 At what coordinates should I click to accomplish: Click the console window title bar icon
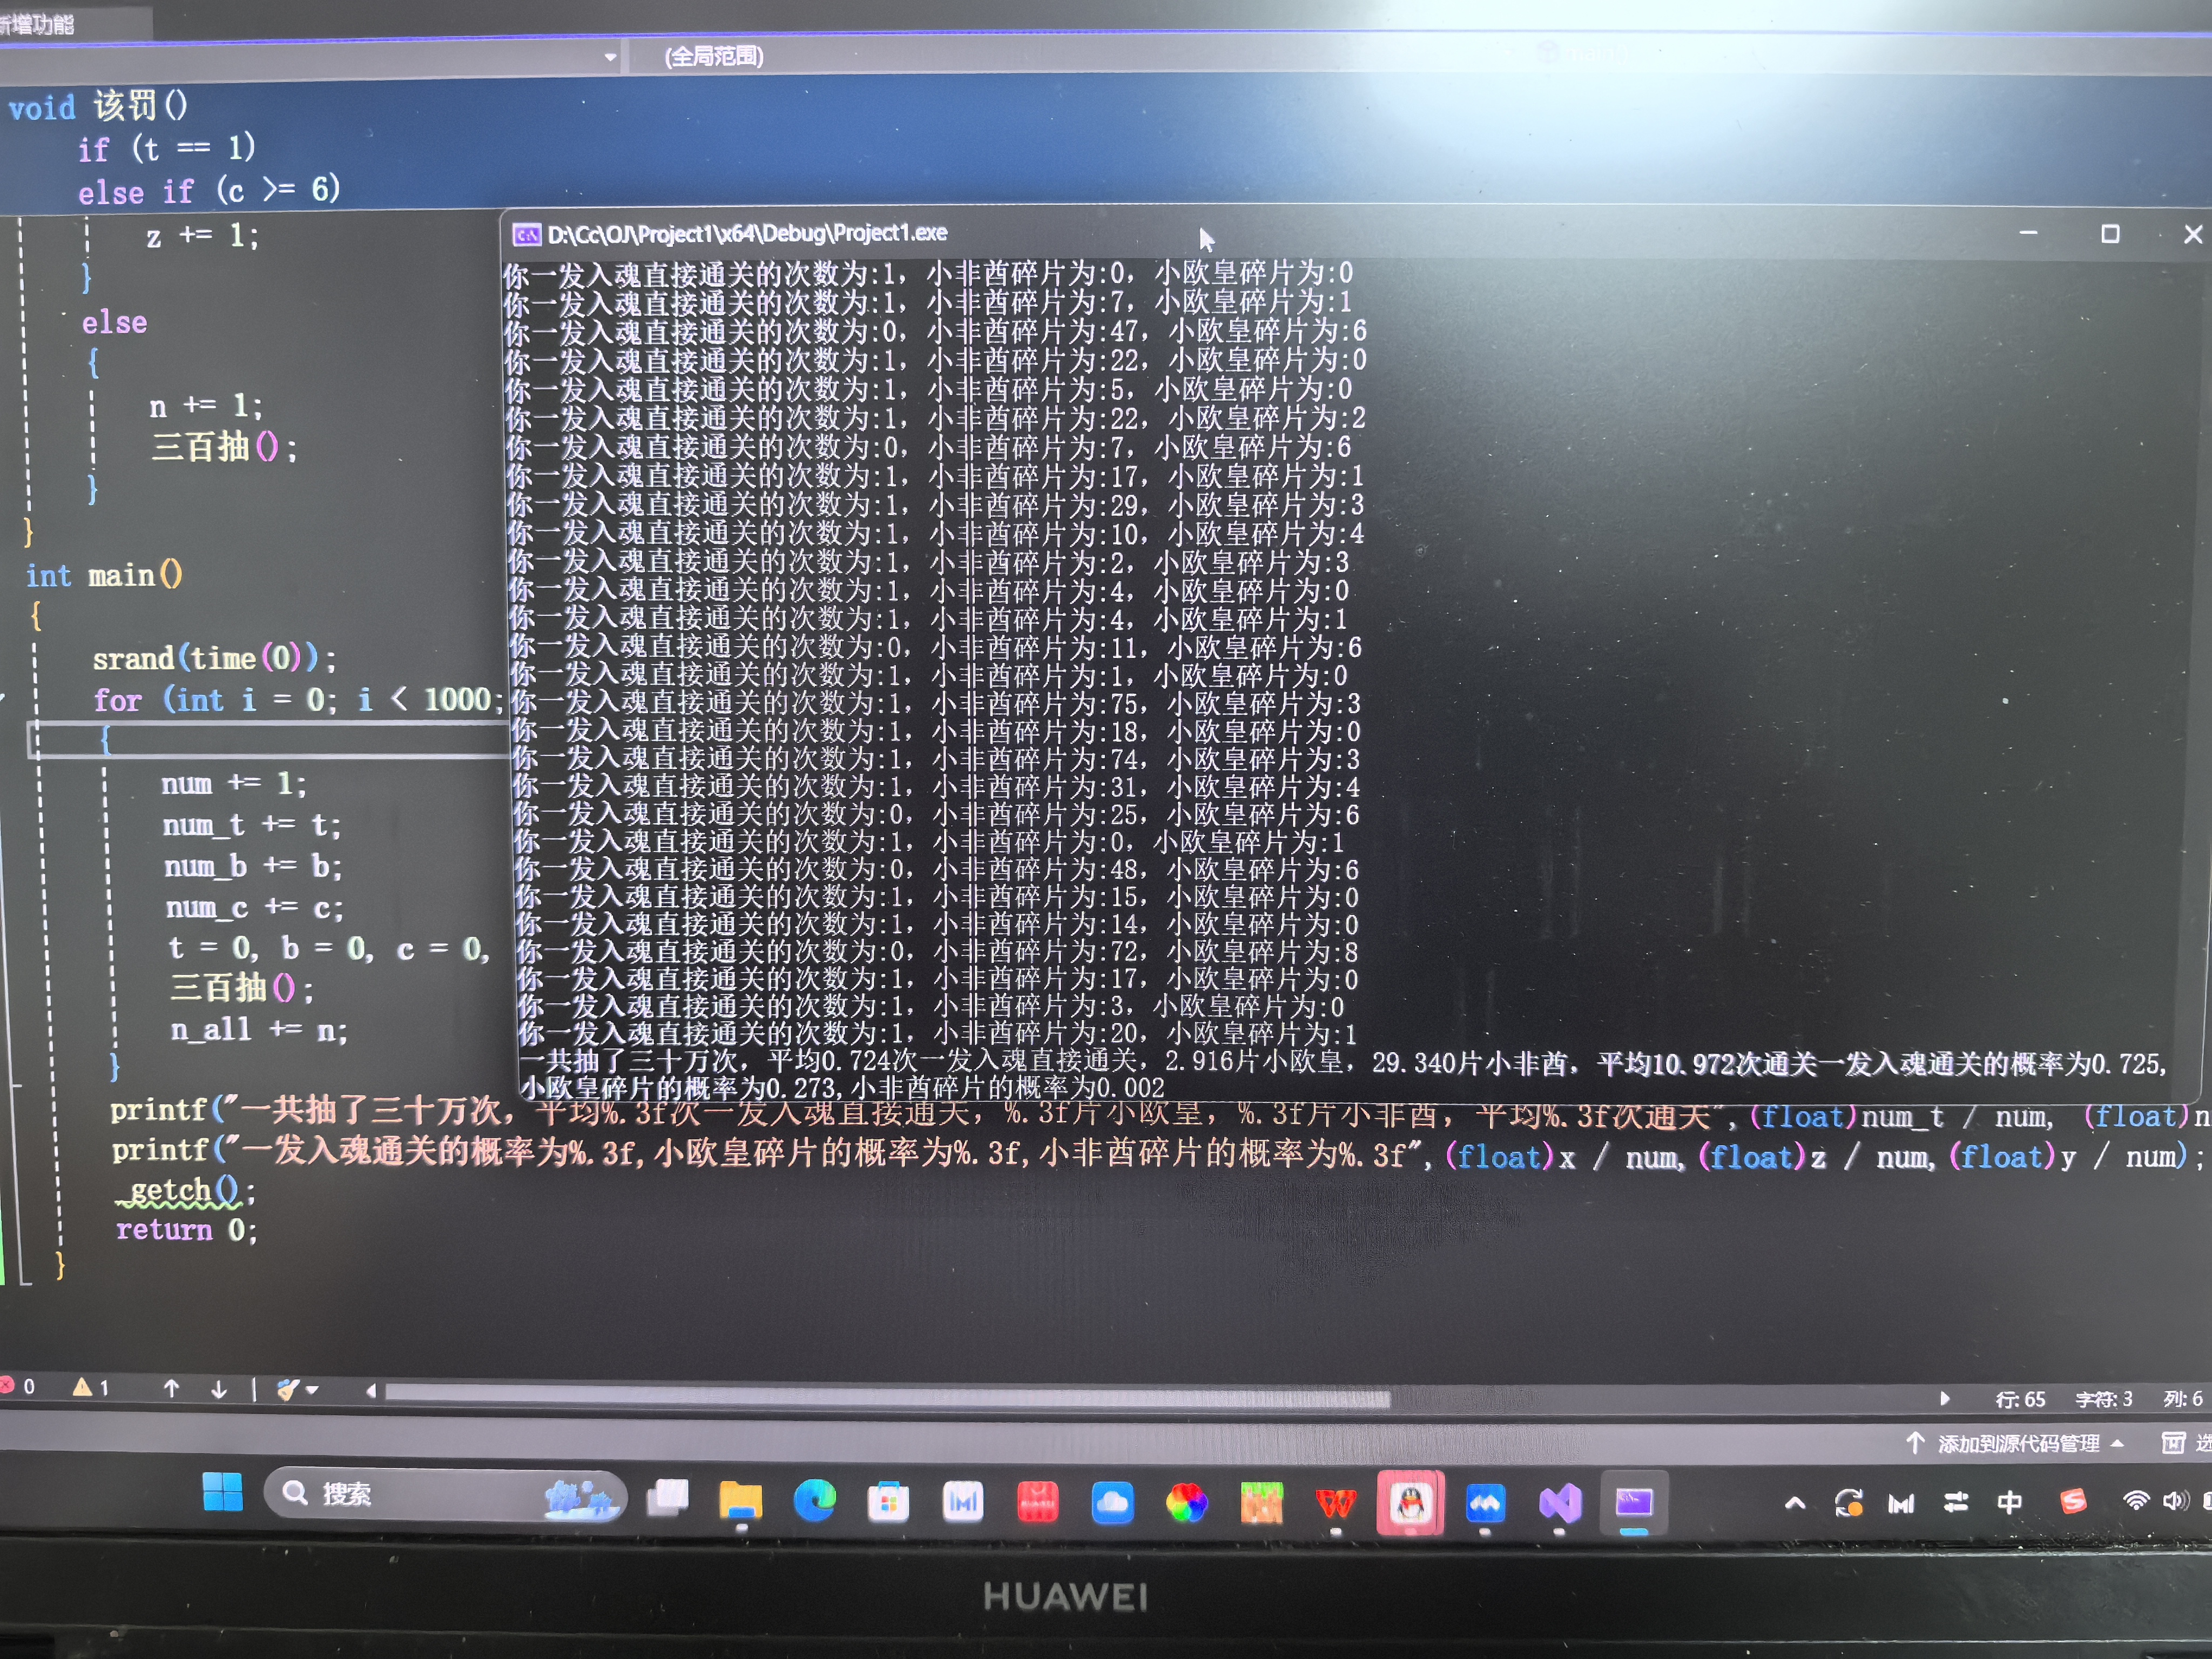pyautogui.click(x=526, y=234)
